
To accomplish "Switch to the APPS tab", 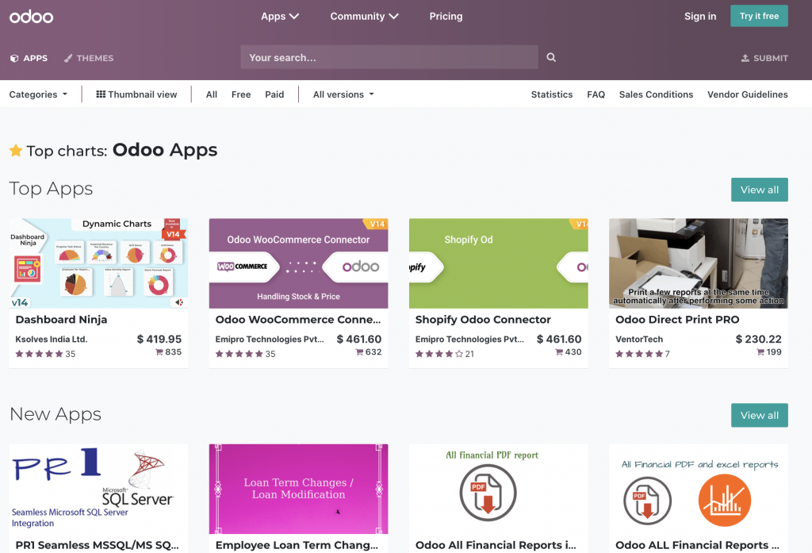I will [29, 58].
